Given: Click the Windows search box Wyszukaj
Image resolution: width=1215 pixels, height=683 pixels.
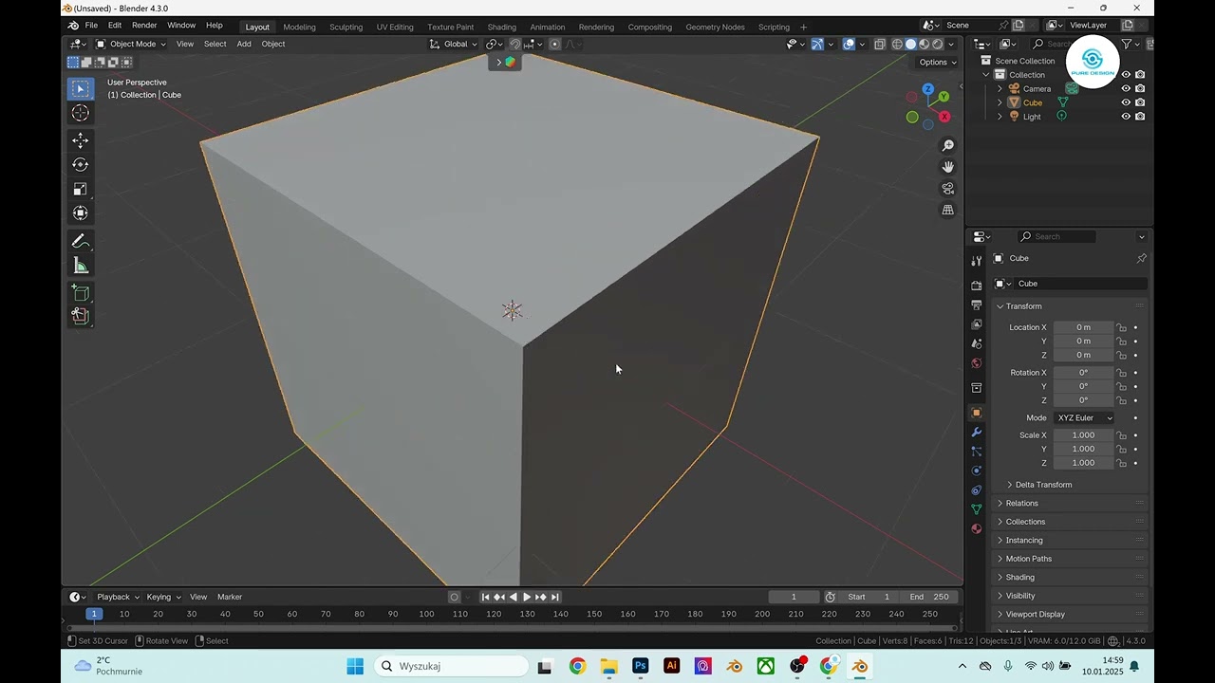Looking at the screenshot, I should click(x=450, y=666).
